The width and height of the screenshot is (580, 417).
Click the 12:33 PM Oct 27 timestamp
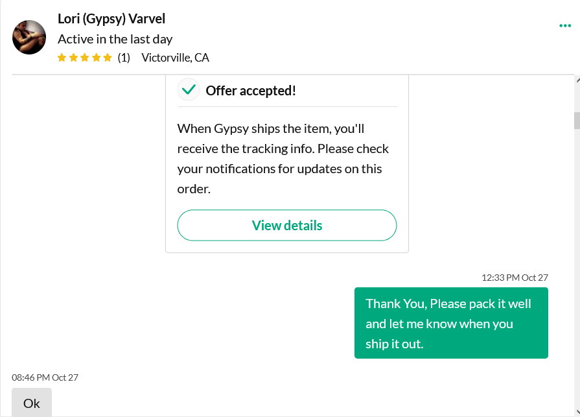pyautogui.click(x=515, y=278)
